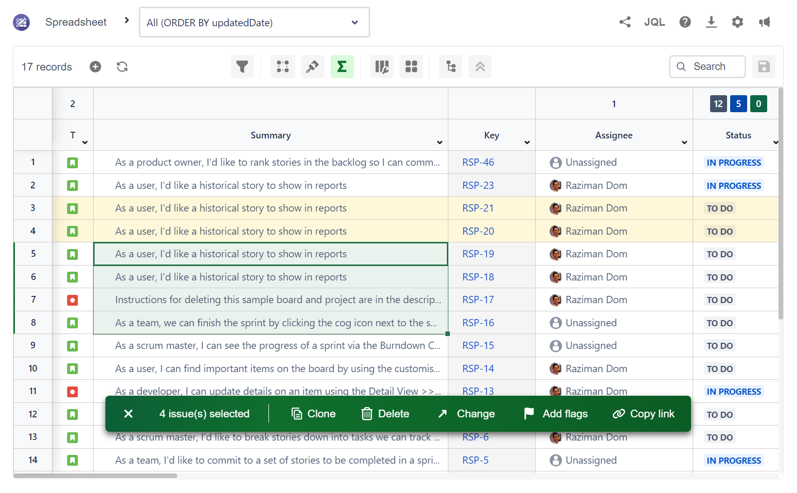
Task: Click Raziman Dom assignee of RSP-14
Action: [588, 369]
